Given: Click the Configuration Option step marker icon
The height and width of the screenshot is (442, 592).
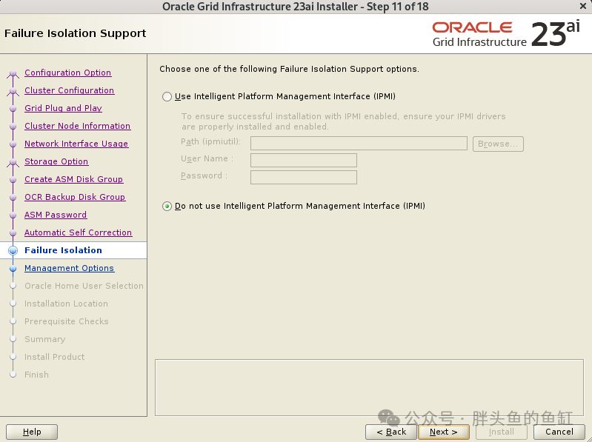Looking at the screenshot, I should tap(13, 73).
